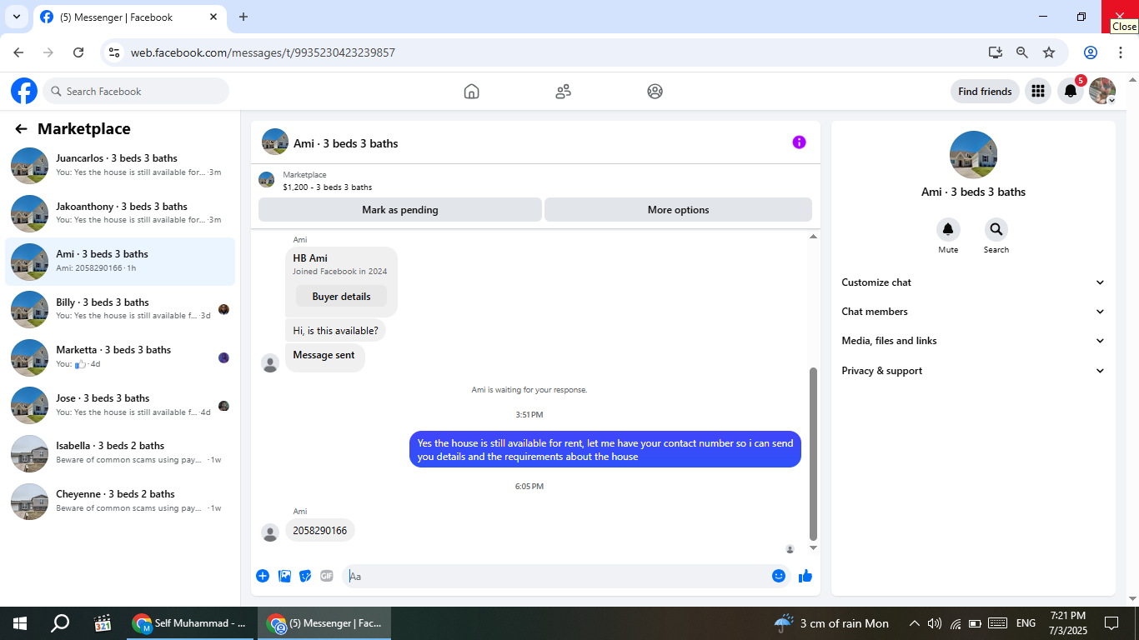The image size is (1139, 640).
Task: Click More options button
Action: pos(678,210)
